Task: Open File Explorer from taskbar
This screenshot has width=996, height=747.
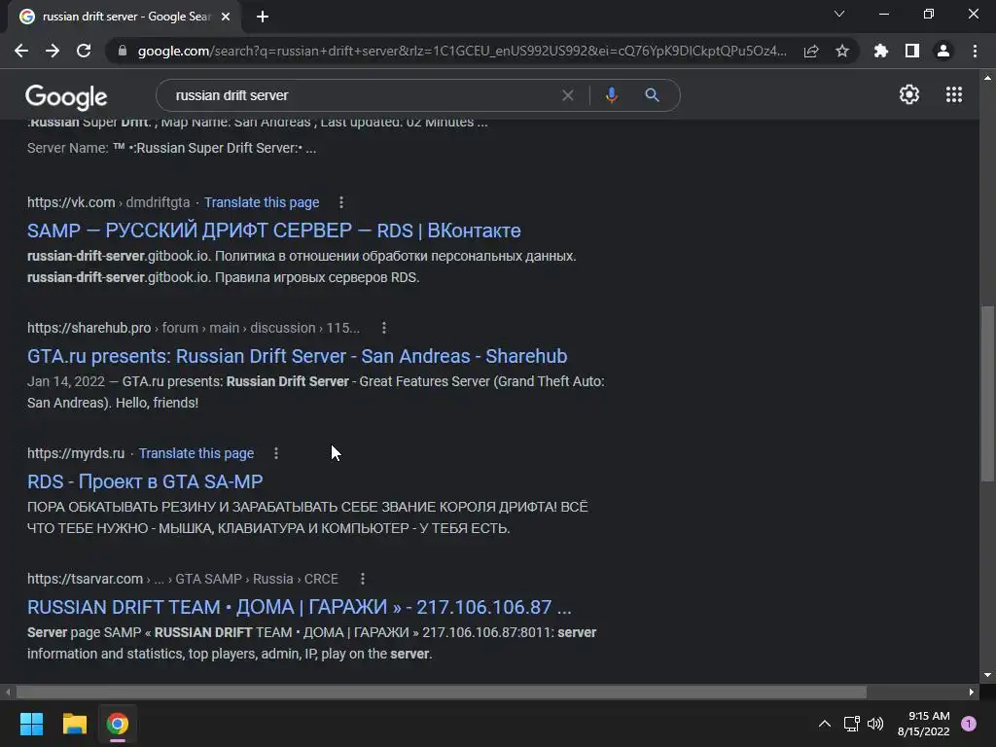Action: [x=74, y=724]
